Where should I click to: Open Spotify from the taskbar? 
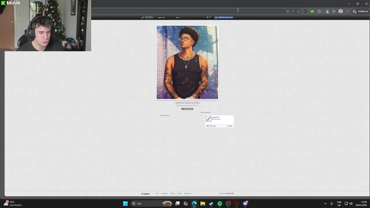(x=220, y=204)
